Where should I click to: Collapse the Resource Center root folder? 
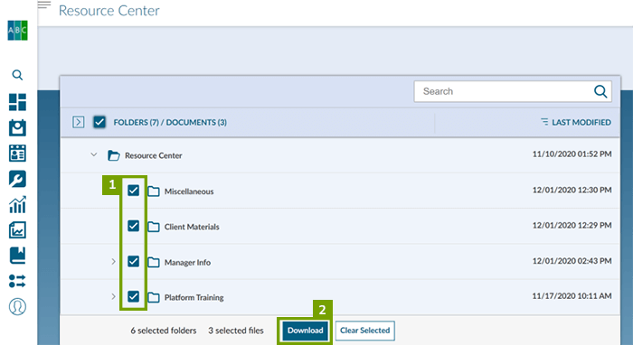pyautogui.click(x=94, y=154)
